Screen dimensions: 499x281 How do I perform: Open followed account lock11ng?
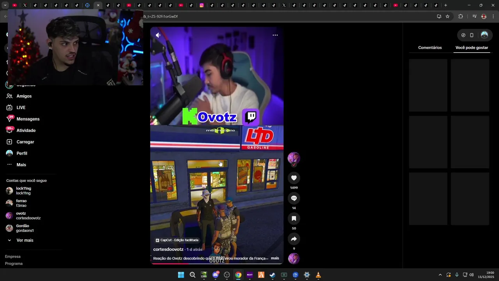tap(23, 191)
